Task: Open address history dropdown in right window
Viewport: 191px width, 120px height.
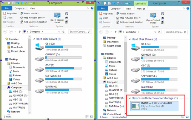Action: pos(155,32)
